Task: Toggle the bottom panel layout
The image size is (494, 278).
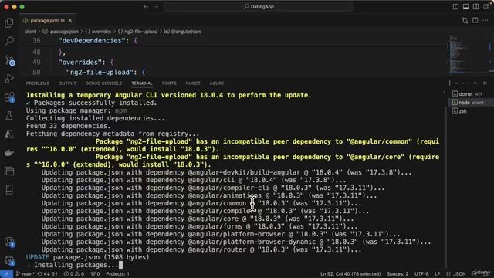Action: tap(465, 7)
